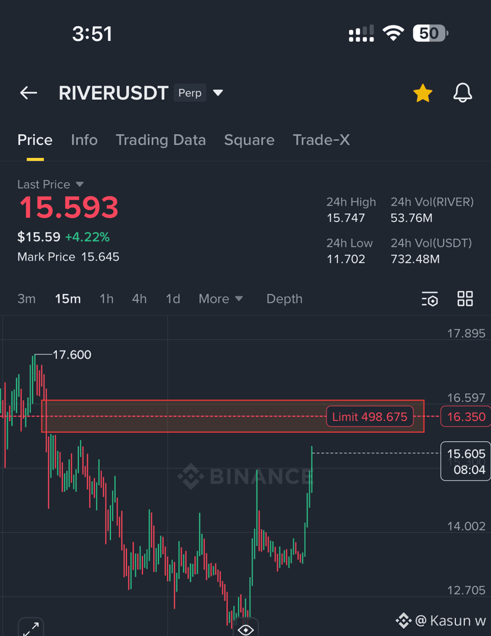Open the Info tab
The image size is (491, 636).
pos(84,140)
